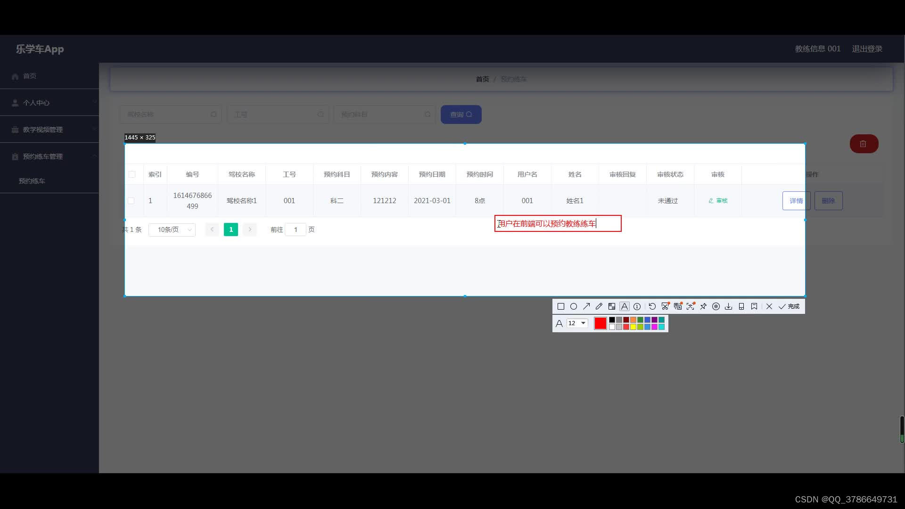Viewport: 905px width, 509px height.
Task: Pin the screenshot to screen
Action: 703,306
